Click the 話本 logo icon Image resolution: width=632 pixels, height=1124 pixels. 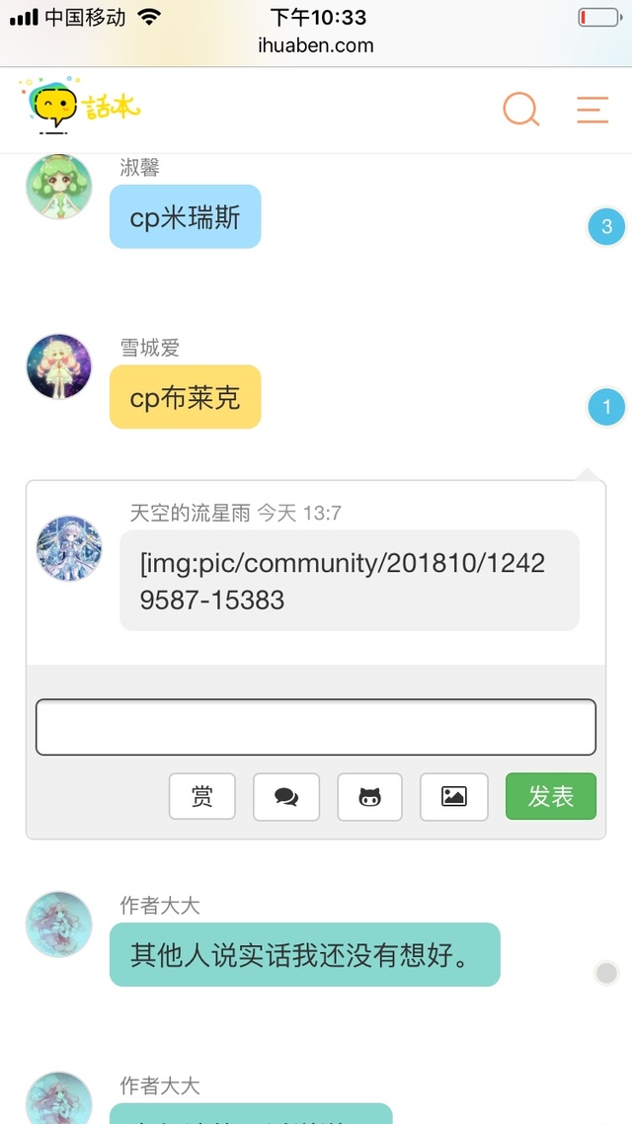click(80, 106)
